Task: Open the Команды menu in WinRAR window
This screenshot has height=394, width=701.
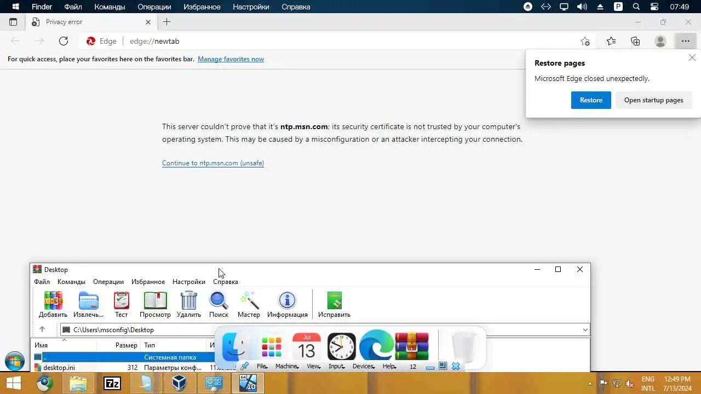Action: (x=71, y=282)
